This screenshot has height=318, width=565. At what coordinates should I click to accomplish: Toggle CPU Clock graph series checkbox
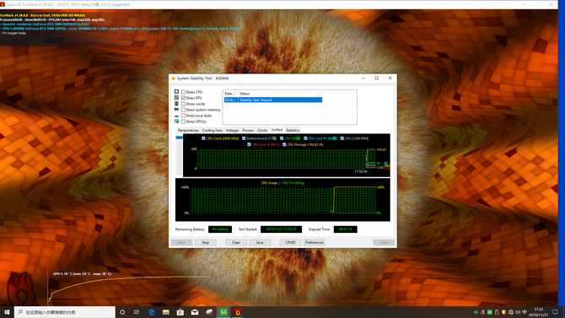pyautogui.click(x=203, y=138)
